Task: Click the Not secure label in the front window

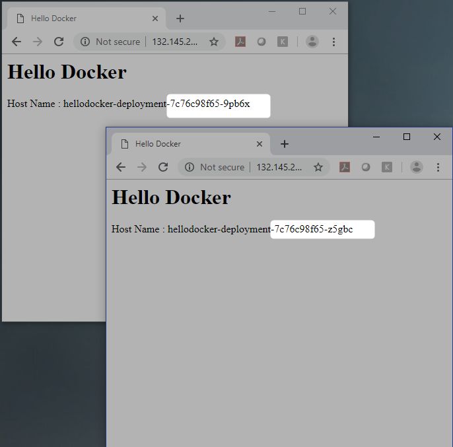Action: [222, 167]
